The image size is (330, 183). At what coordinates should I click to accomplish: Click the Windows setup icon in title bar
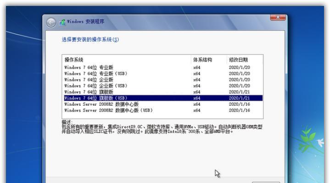(x=62, y=22)
